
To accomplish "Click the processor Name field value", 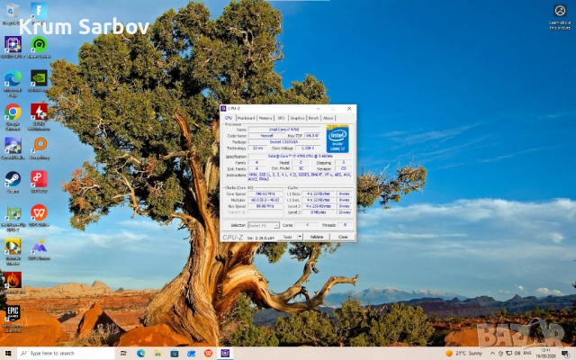I will coord(284,130).
